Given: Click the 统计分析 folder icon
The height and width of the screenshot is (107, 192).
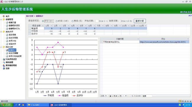Looking at the screenshot, I should point(4,47).
